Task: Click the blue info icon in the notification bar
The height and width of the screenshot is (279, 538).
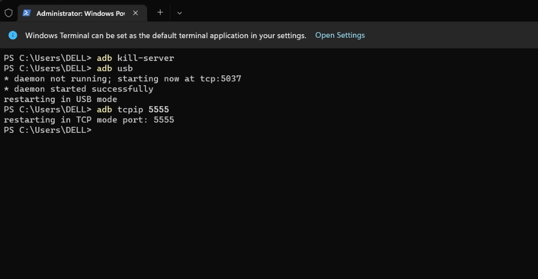Action: [x=13, y=35]
